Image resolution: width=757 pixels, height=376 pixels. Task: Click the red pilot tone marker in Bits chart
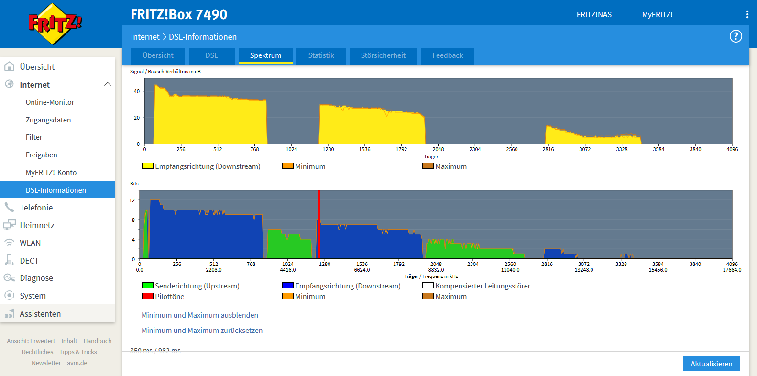[x=318, y=225]
